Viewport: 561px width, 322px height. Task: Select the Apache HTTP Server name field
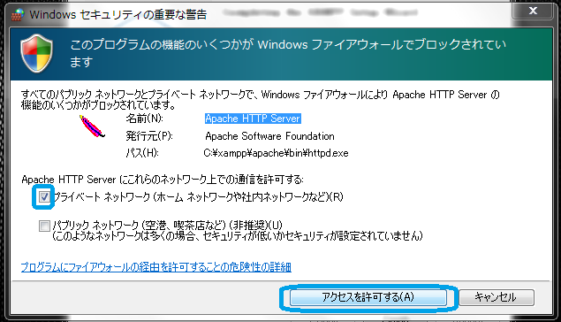click(253, 119)
